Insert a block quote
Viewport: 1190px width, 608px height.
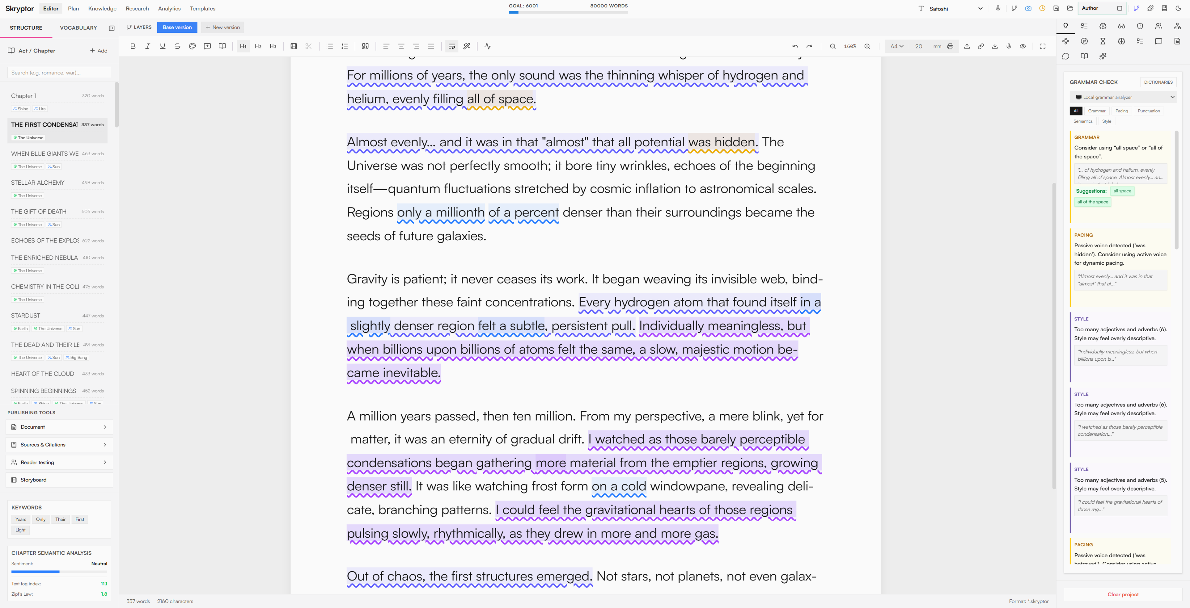[366, 46]
